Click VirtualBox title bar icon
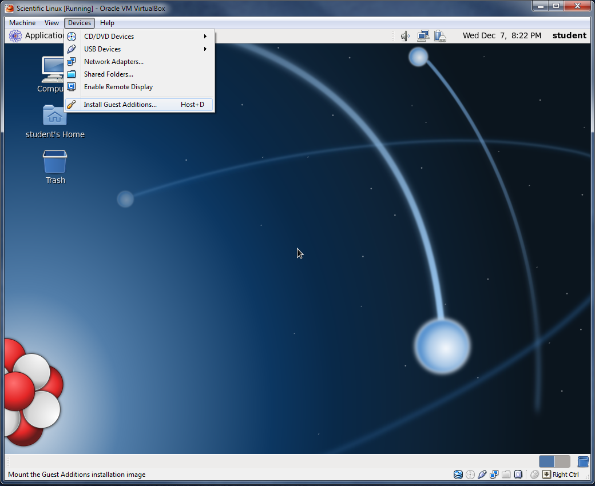This screenshot has width=595, height=486. coord(9,8)
